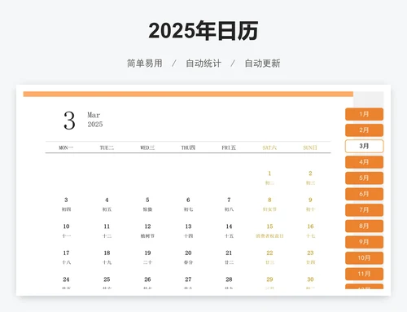Click the large month number 3

tap(69, 121)
